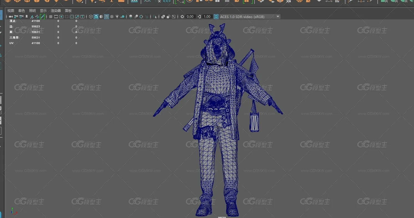Screen dimensions: 414x218
Task: Toggle Use Default Material icon
Action: tap(101, 17)
